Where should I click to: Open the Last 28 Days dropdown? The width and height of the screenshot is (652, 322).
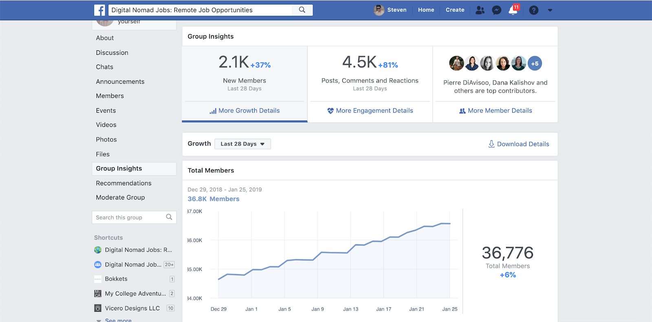(x=242, y=144)
